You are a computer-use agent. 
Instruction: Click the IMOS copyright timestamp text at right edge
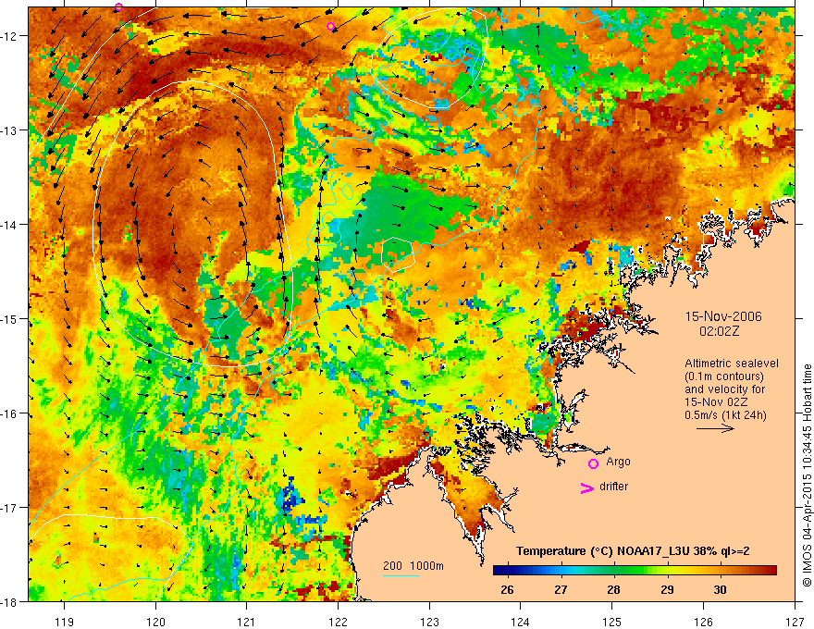[x=808, y=475]
